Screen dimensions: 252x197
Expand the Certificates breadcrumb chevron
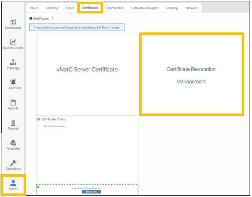[53, 19]
